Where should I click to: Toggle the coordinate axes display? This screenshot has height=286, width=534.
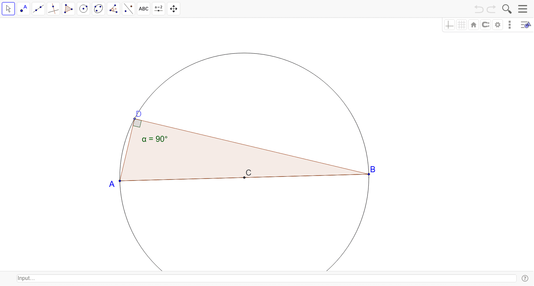[450, 25]
